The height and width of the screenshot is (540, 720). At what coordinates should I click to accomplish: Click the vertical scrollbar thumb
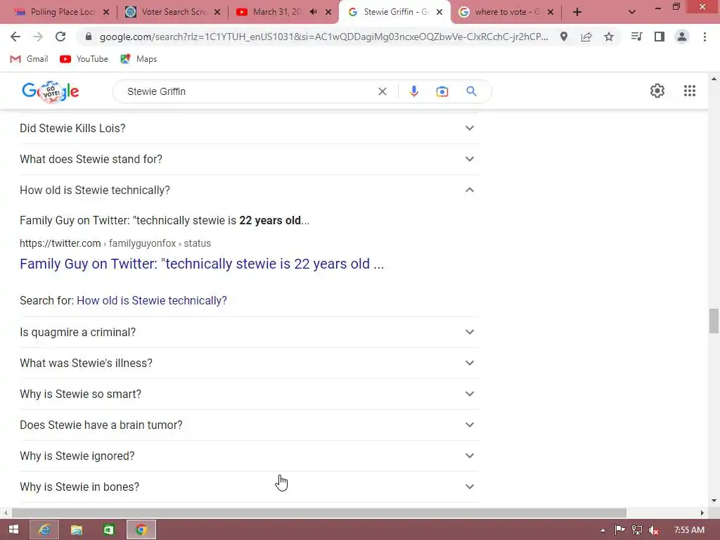click(x=714, y=321)
